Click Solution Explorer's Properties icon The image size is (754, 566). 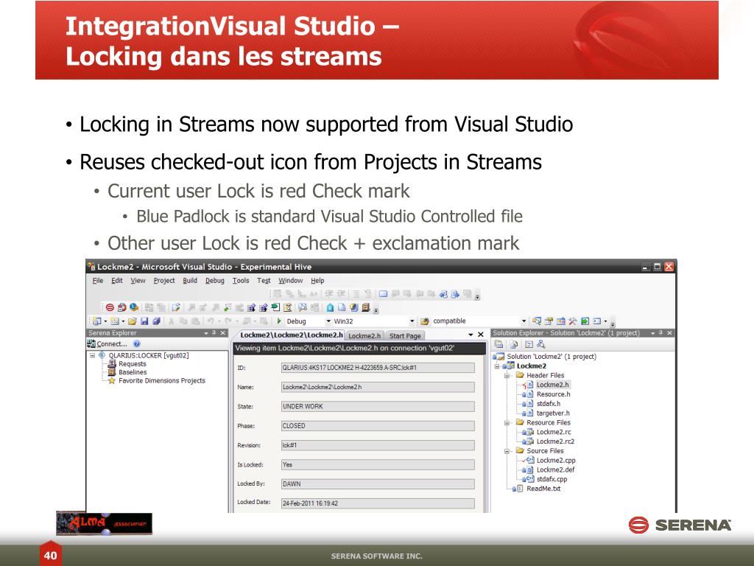pyautogui.click(x=498, y=344)
